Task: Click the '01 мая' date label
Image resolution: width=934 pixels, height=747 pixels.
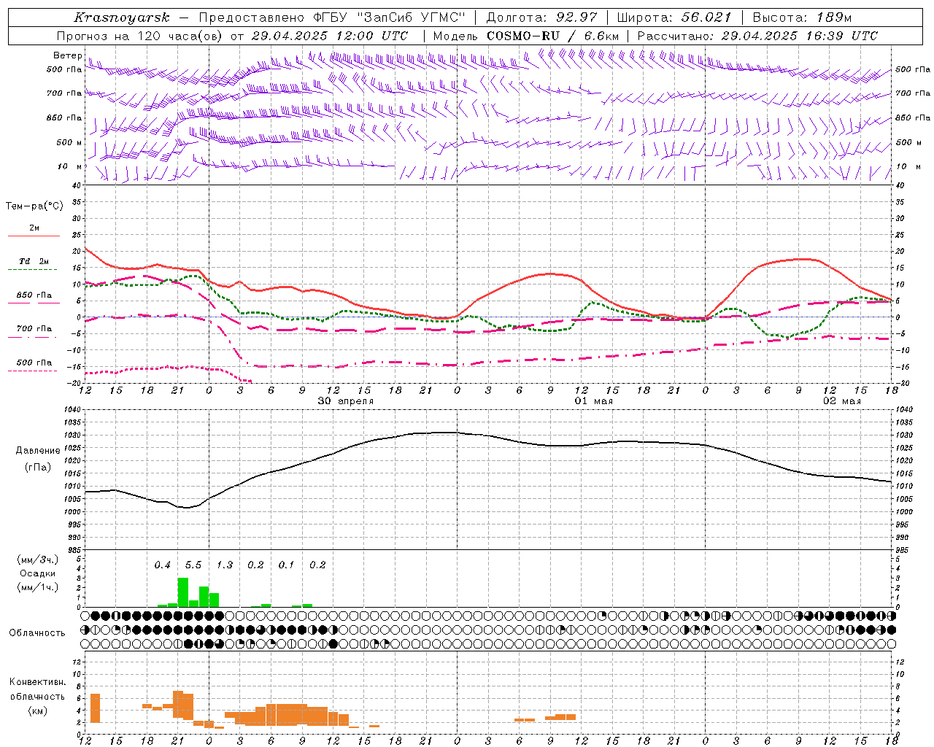Action: (x=594, y=401)
